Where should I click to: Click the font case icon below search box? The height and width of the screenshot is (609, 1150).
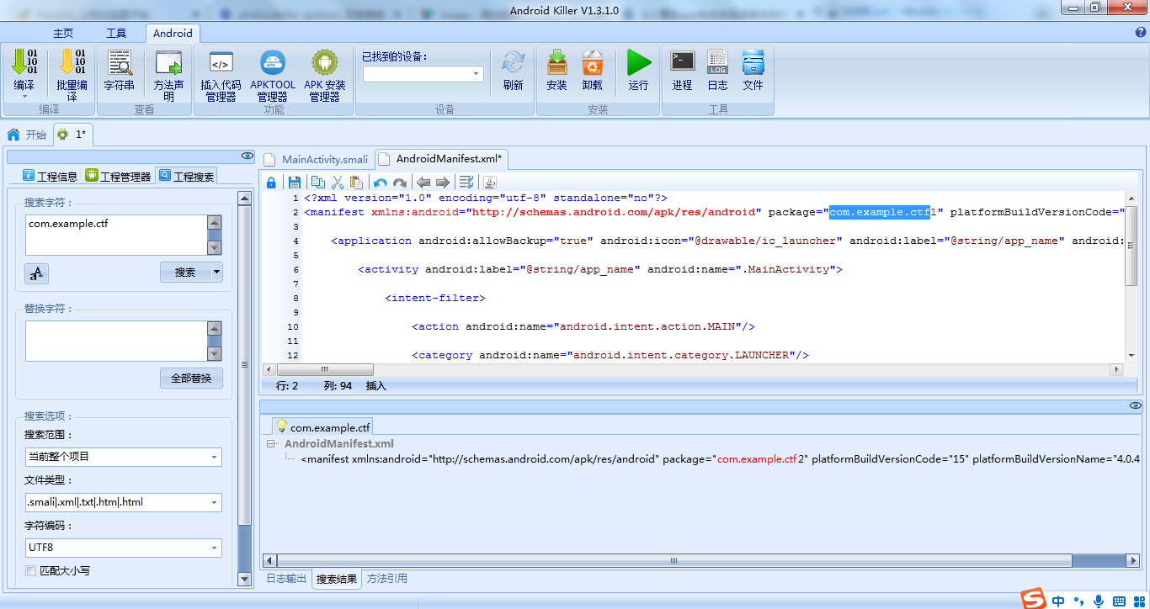tap(36, 273)
